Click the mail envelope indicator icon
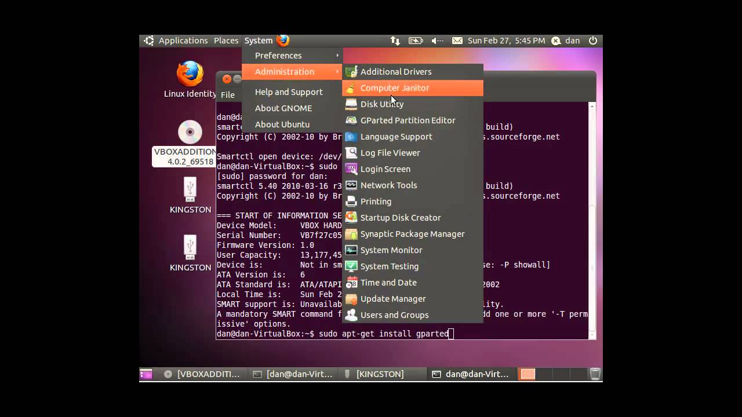Viewport: 742px width, 417px height. pyautogui.click(x=457, y=41)
